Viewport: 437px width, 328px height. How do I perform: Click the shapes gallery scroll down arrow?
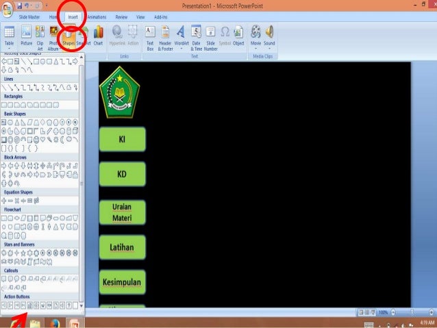point(82,305)
